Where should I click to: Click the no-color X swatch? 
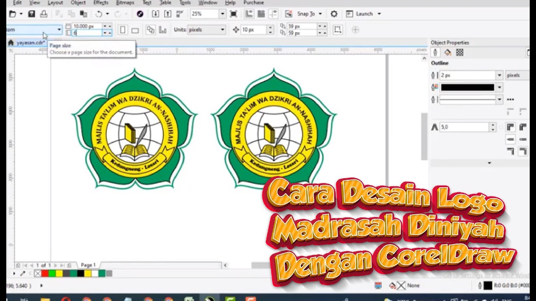(38, 273)
